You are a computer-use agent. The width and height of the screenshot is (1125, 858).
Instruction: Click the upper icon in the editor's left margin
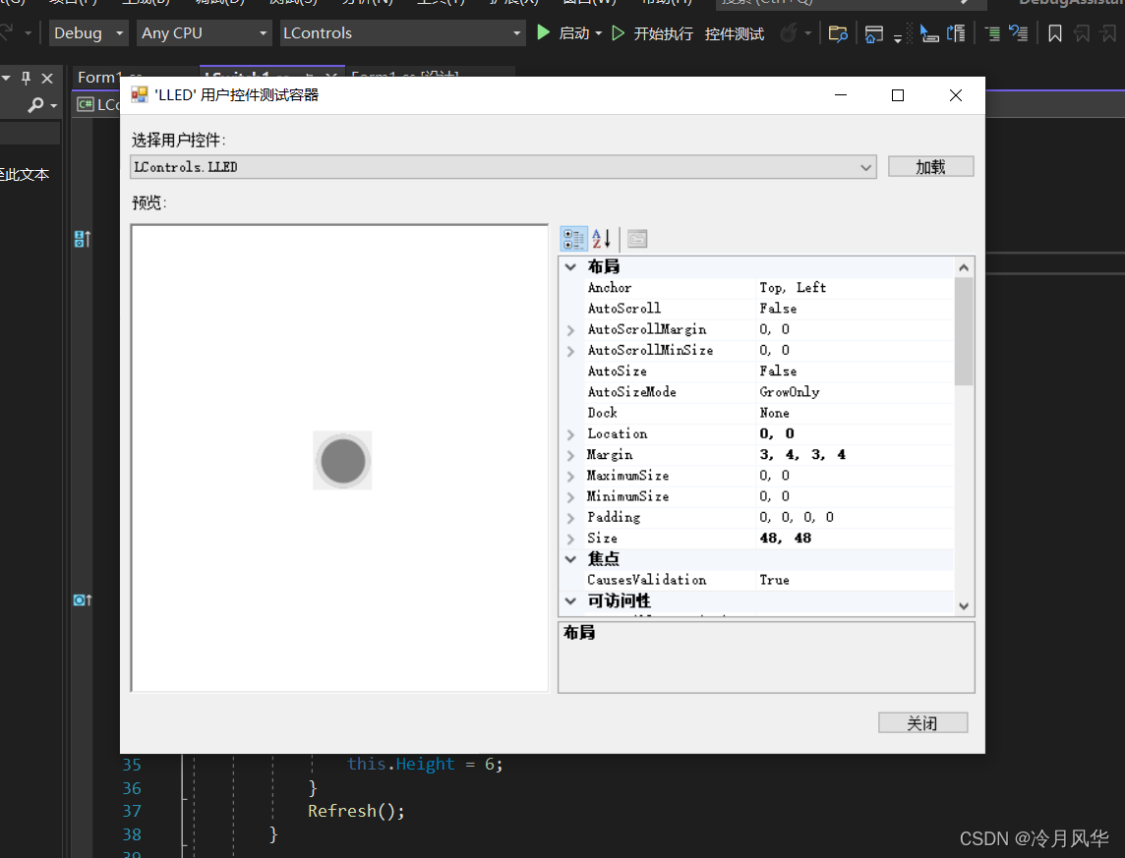[x=83, y=239]
